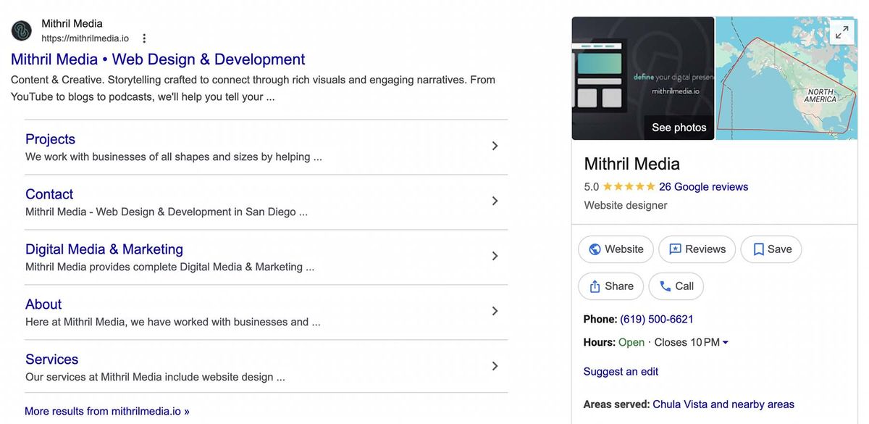
Task: Dial (619) 500-6621 via the phone link
Action: [x=656, y=319]
